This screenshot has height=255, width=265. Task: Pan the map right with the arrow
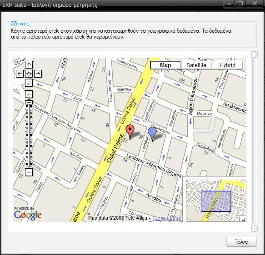tap(38, 74)
